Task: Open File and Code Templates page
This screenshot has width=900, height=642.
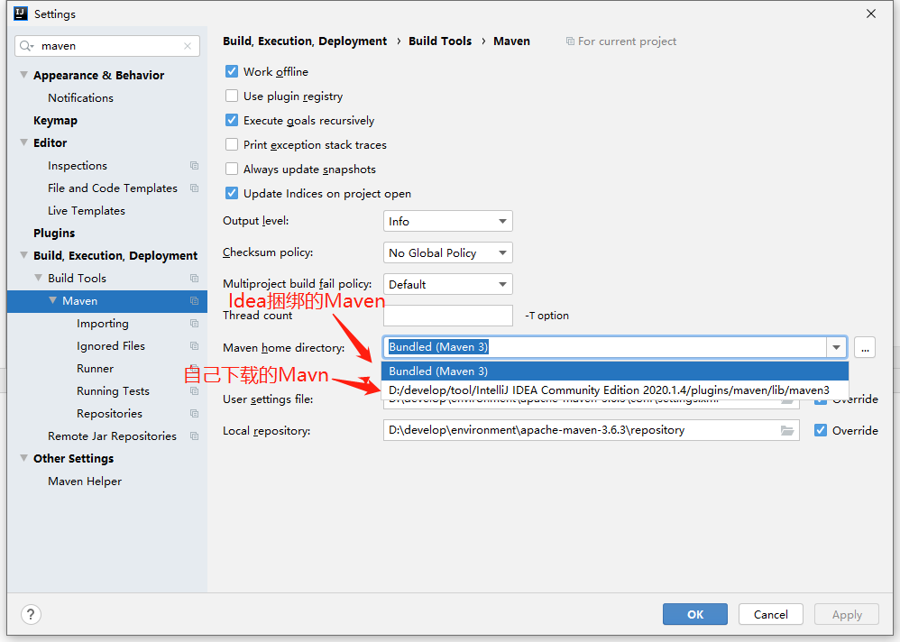Action: 113,188
